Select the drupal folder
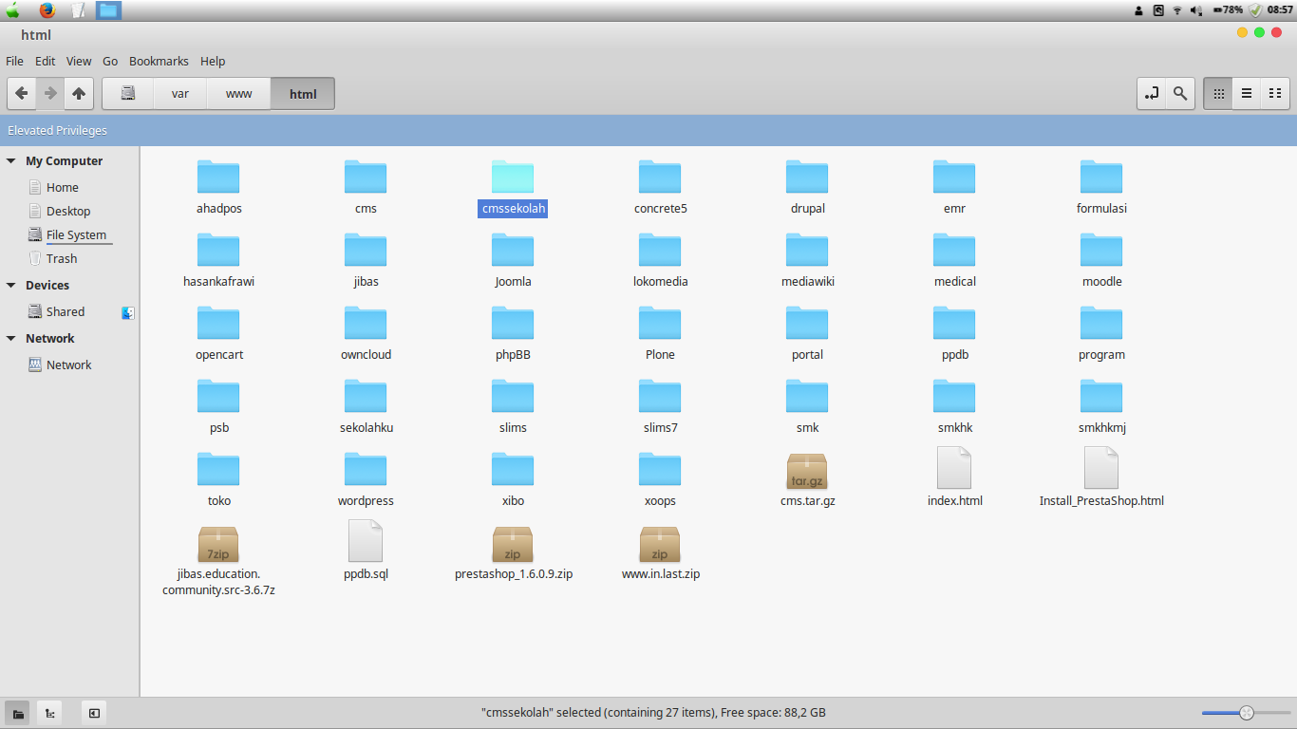The width and height of the screenshot is (1297, 729). (807, 188)
